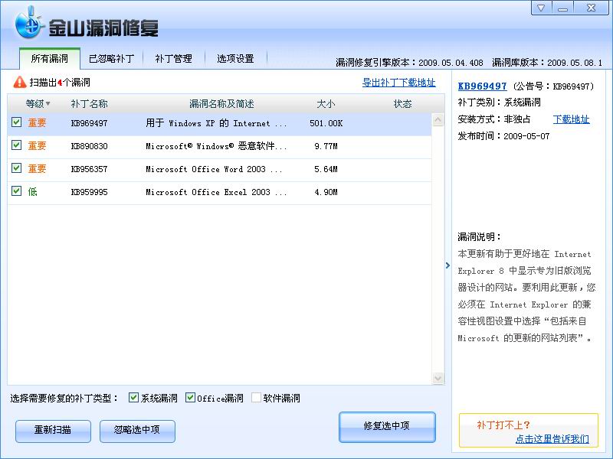Disable the 系统漏洞 patch type checkbox

click(133, 398)
